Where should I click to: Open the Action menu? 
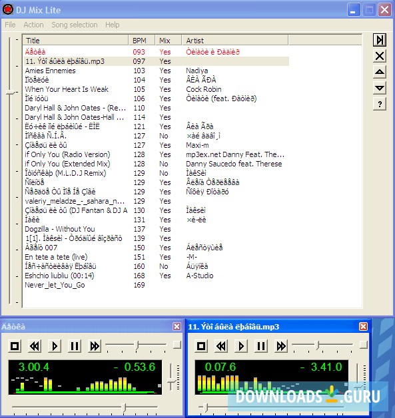coord(33,25)
